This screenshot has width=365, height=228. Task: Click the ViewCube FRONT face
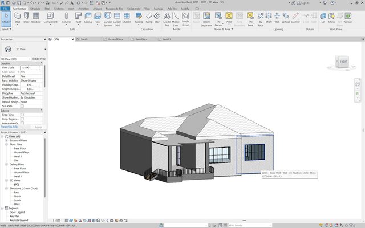[x=343, y=62]
